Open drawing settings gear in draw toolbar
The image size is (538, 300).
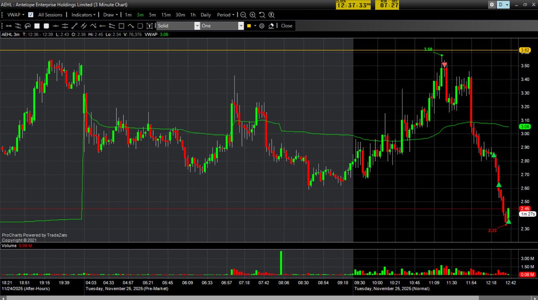coord(262,26)
